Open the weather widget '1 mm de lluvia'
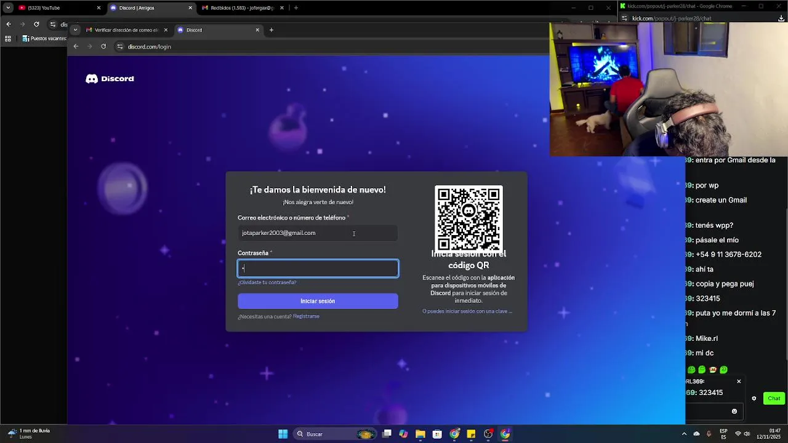Viewport: 788px width, 443px height. pos(29,434)
